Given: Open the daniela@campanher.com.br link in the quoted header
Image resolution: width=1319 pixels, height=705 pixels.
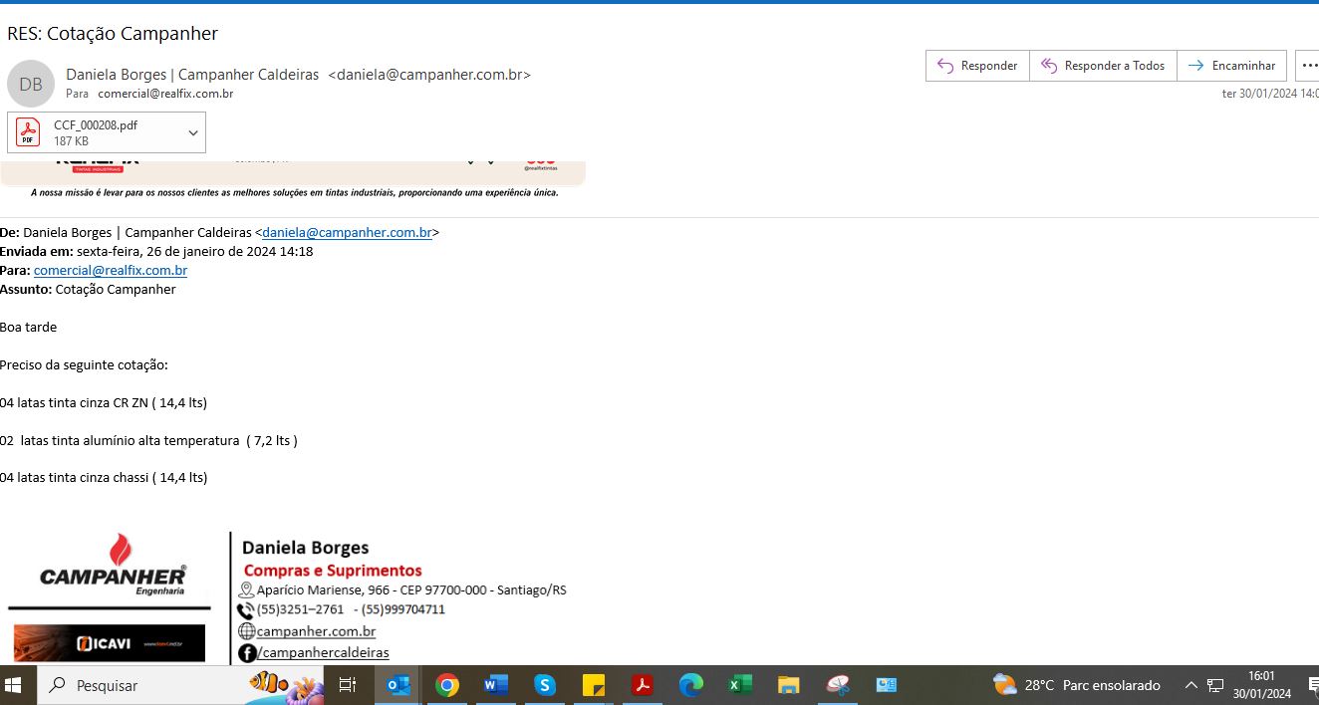Looking at the screenshot, I should (x=347, y=232).
